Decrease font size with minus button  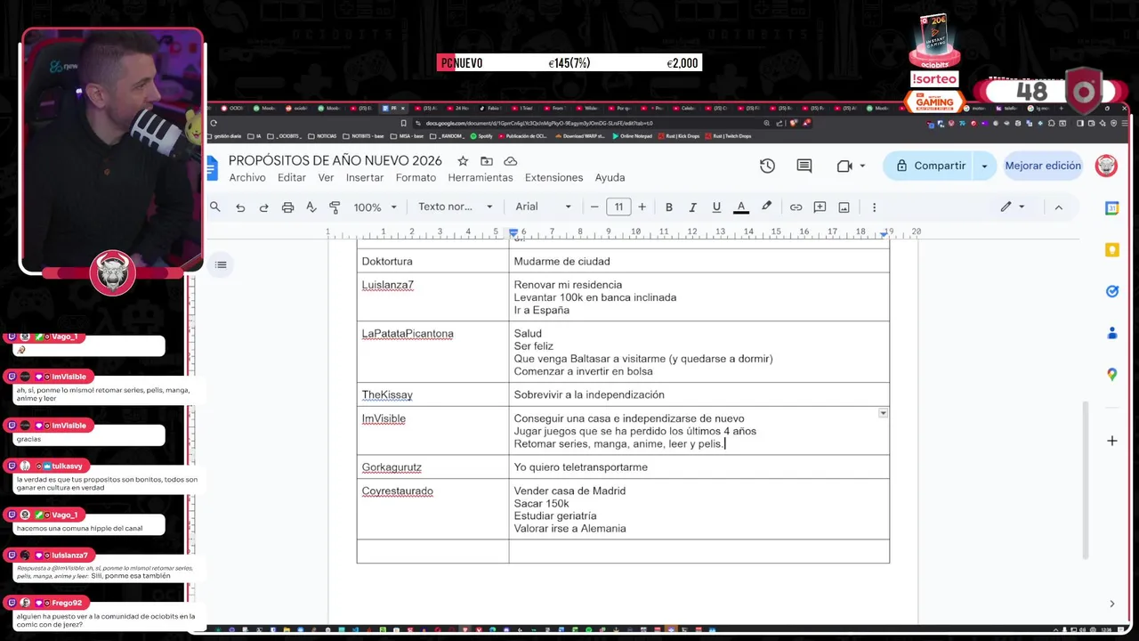point(594,207)
